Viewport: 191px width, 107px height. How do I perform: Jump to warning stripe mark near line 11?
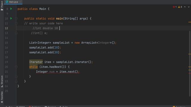pyautogui.click(x=190, y=22)
